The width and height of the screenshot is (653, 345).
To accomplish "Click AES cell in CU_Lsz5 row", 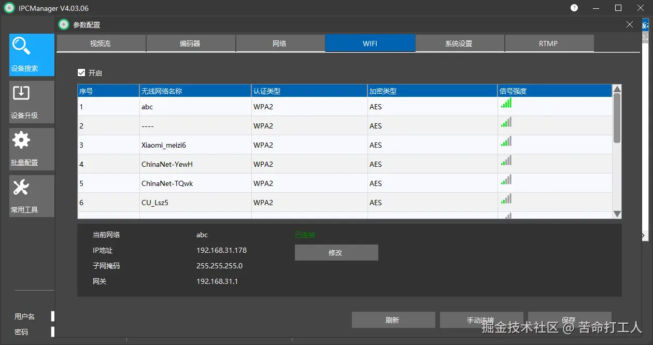I will pos(433,203).
